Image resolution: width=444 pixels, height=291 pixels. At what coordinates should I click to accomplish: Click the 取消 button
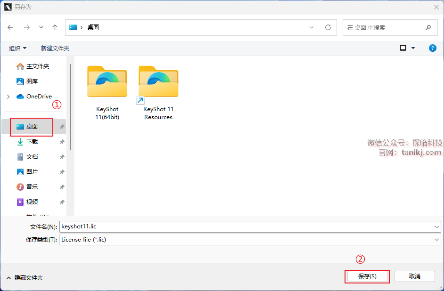point(415,276)
